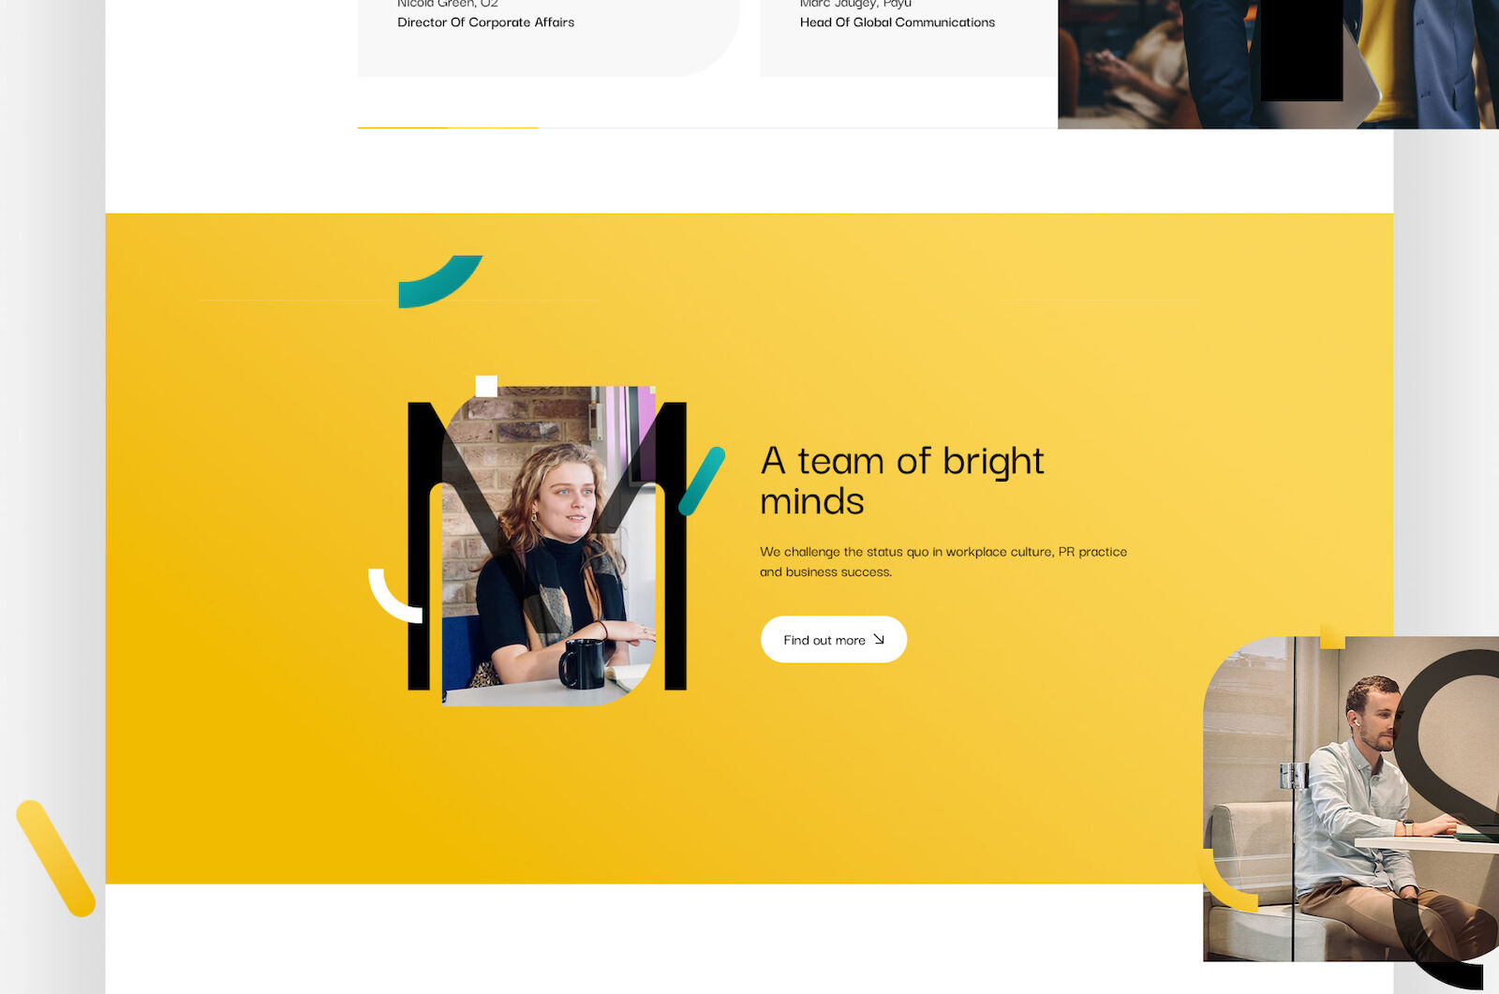Click the diagonal arrow icon in Find out more
This screenshot has width=1499, height=994.
point(879,639)
